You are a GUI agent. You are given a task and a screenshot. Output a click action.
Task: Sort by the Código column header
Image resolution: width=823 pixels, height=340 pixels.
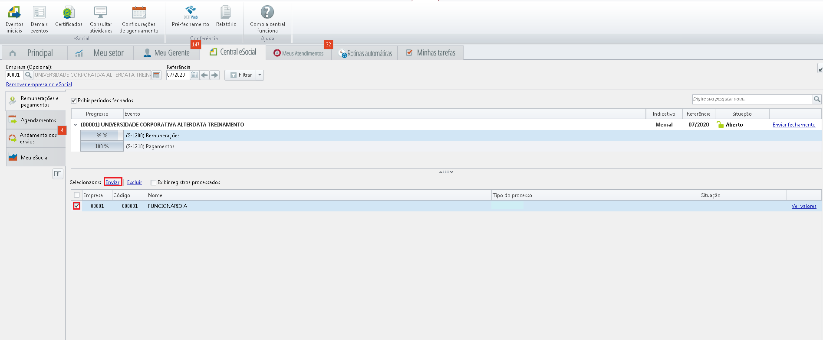click(129, 195)
